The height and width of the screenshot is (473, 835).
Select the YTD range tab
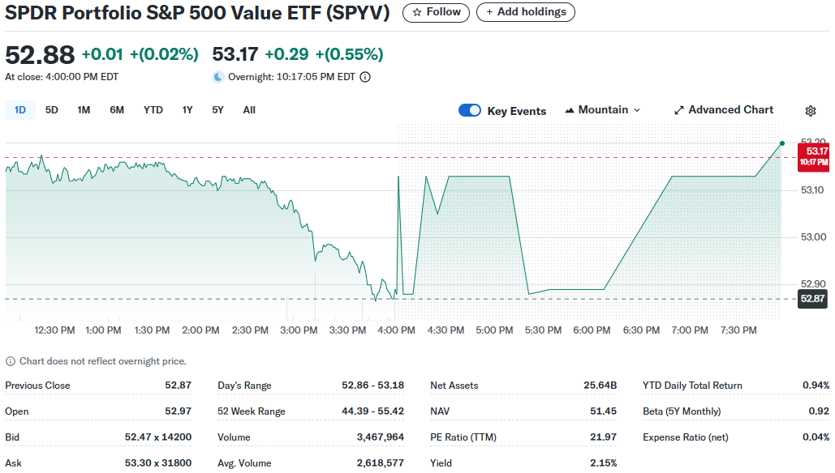coord(153,110)
